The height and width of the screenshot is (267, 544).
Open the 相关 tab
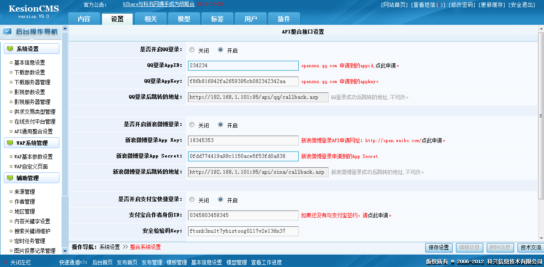pos(150,19)
